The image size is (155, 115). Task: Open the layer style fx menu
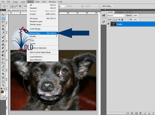(x=132, y=113)
